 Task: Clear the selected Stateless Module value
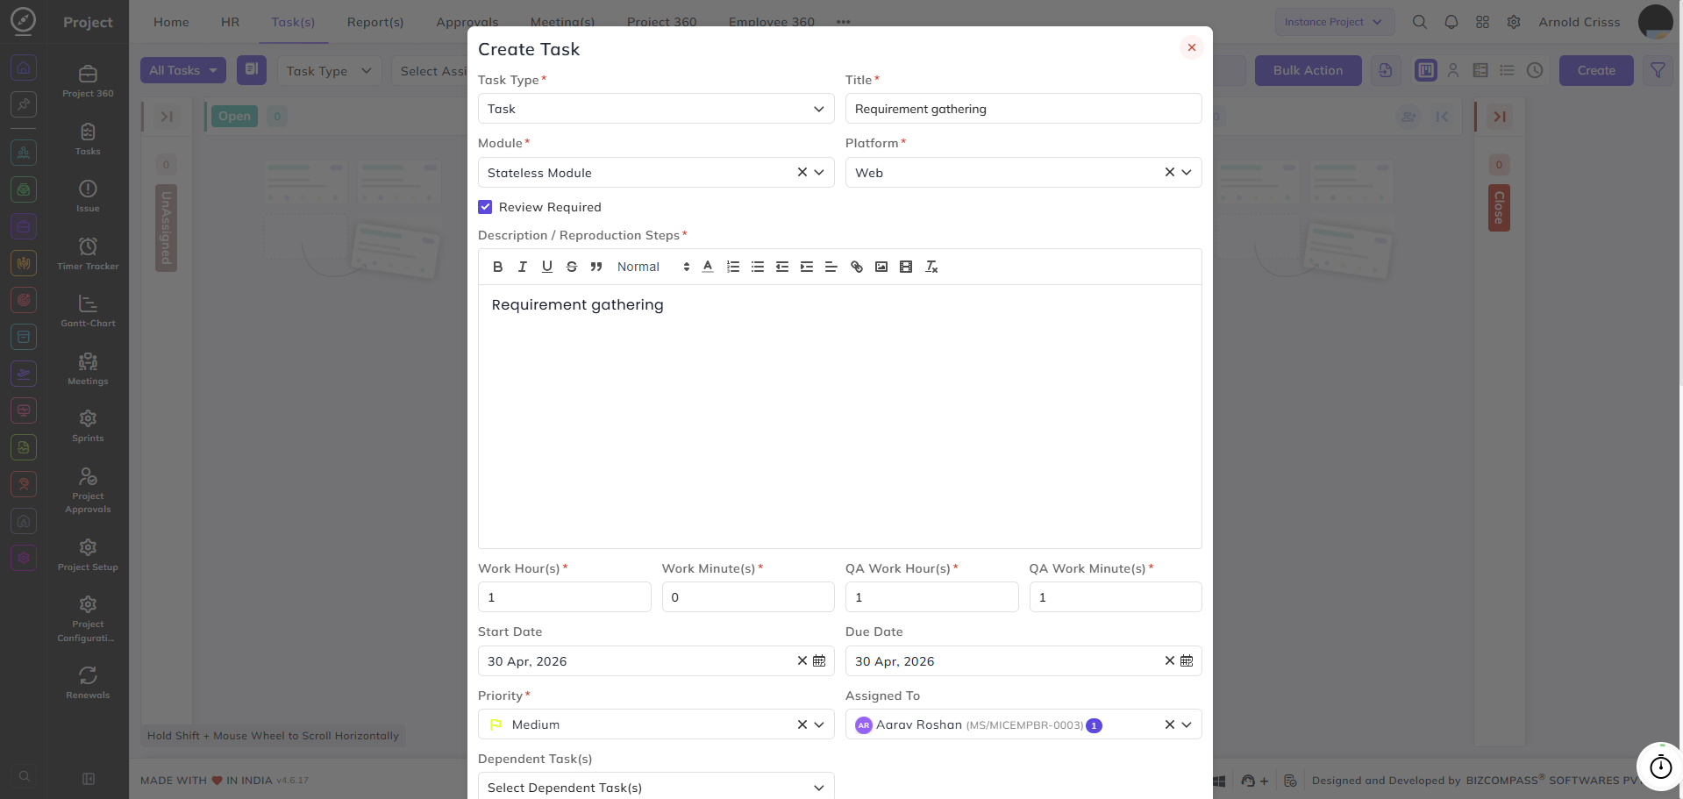[802, 172]
